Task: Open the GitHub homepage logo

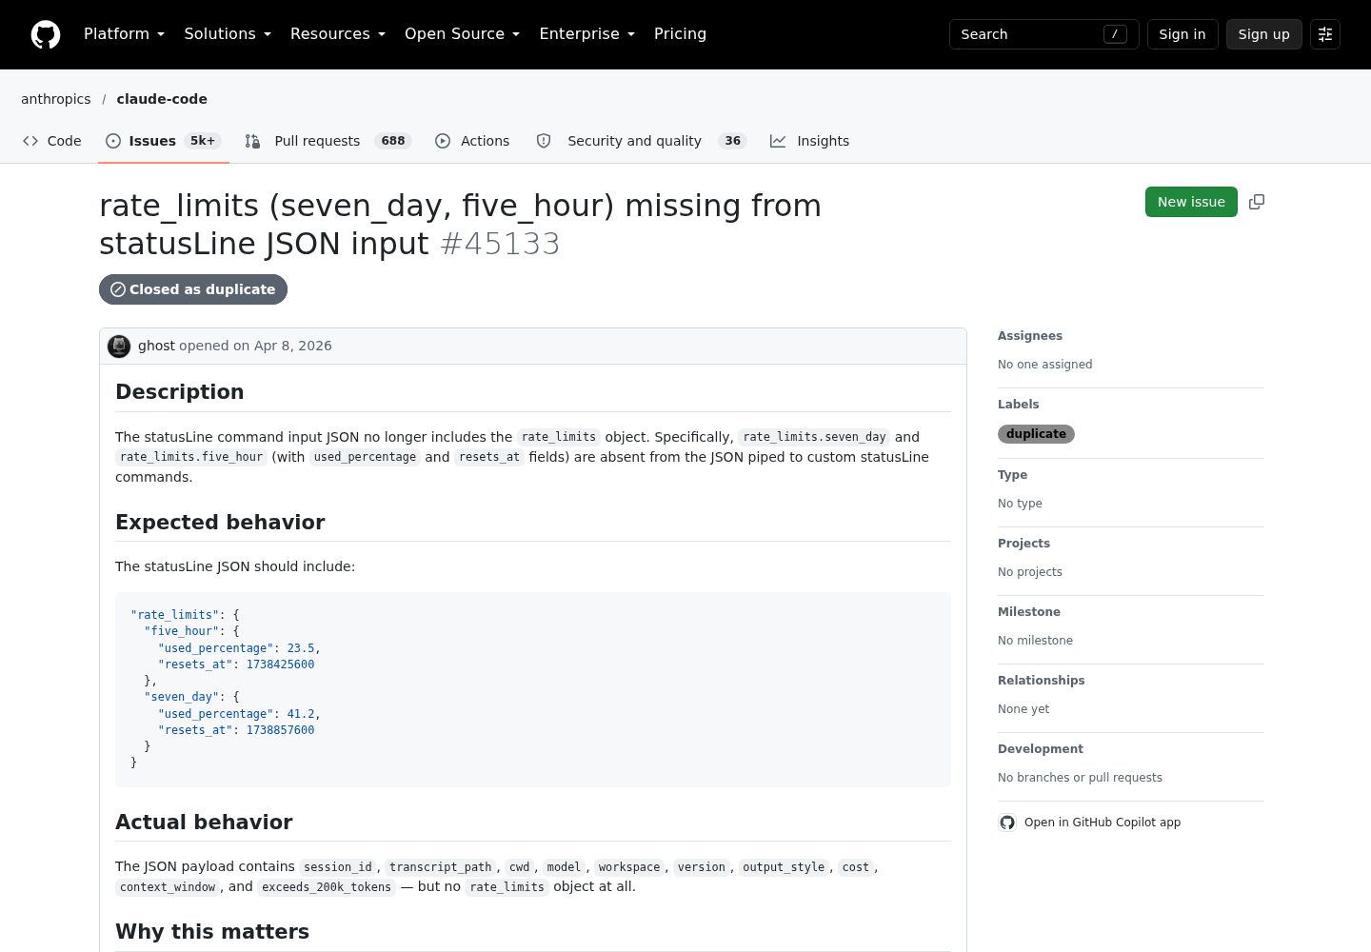Action: point(46,34)
